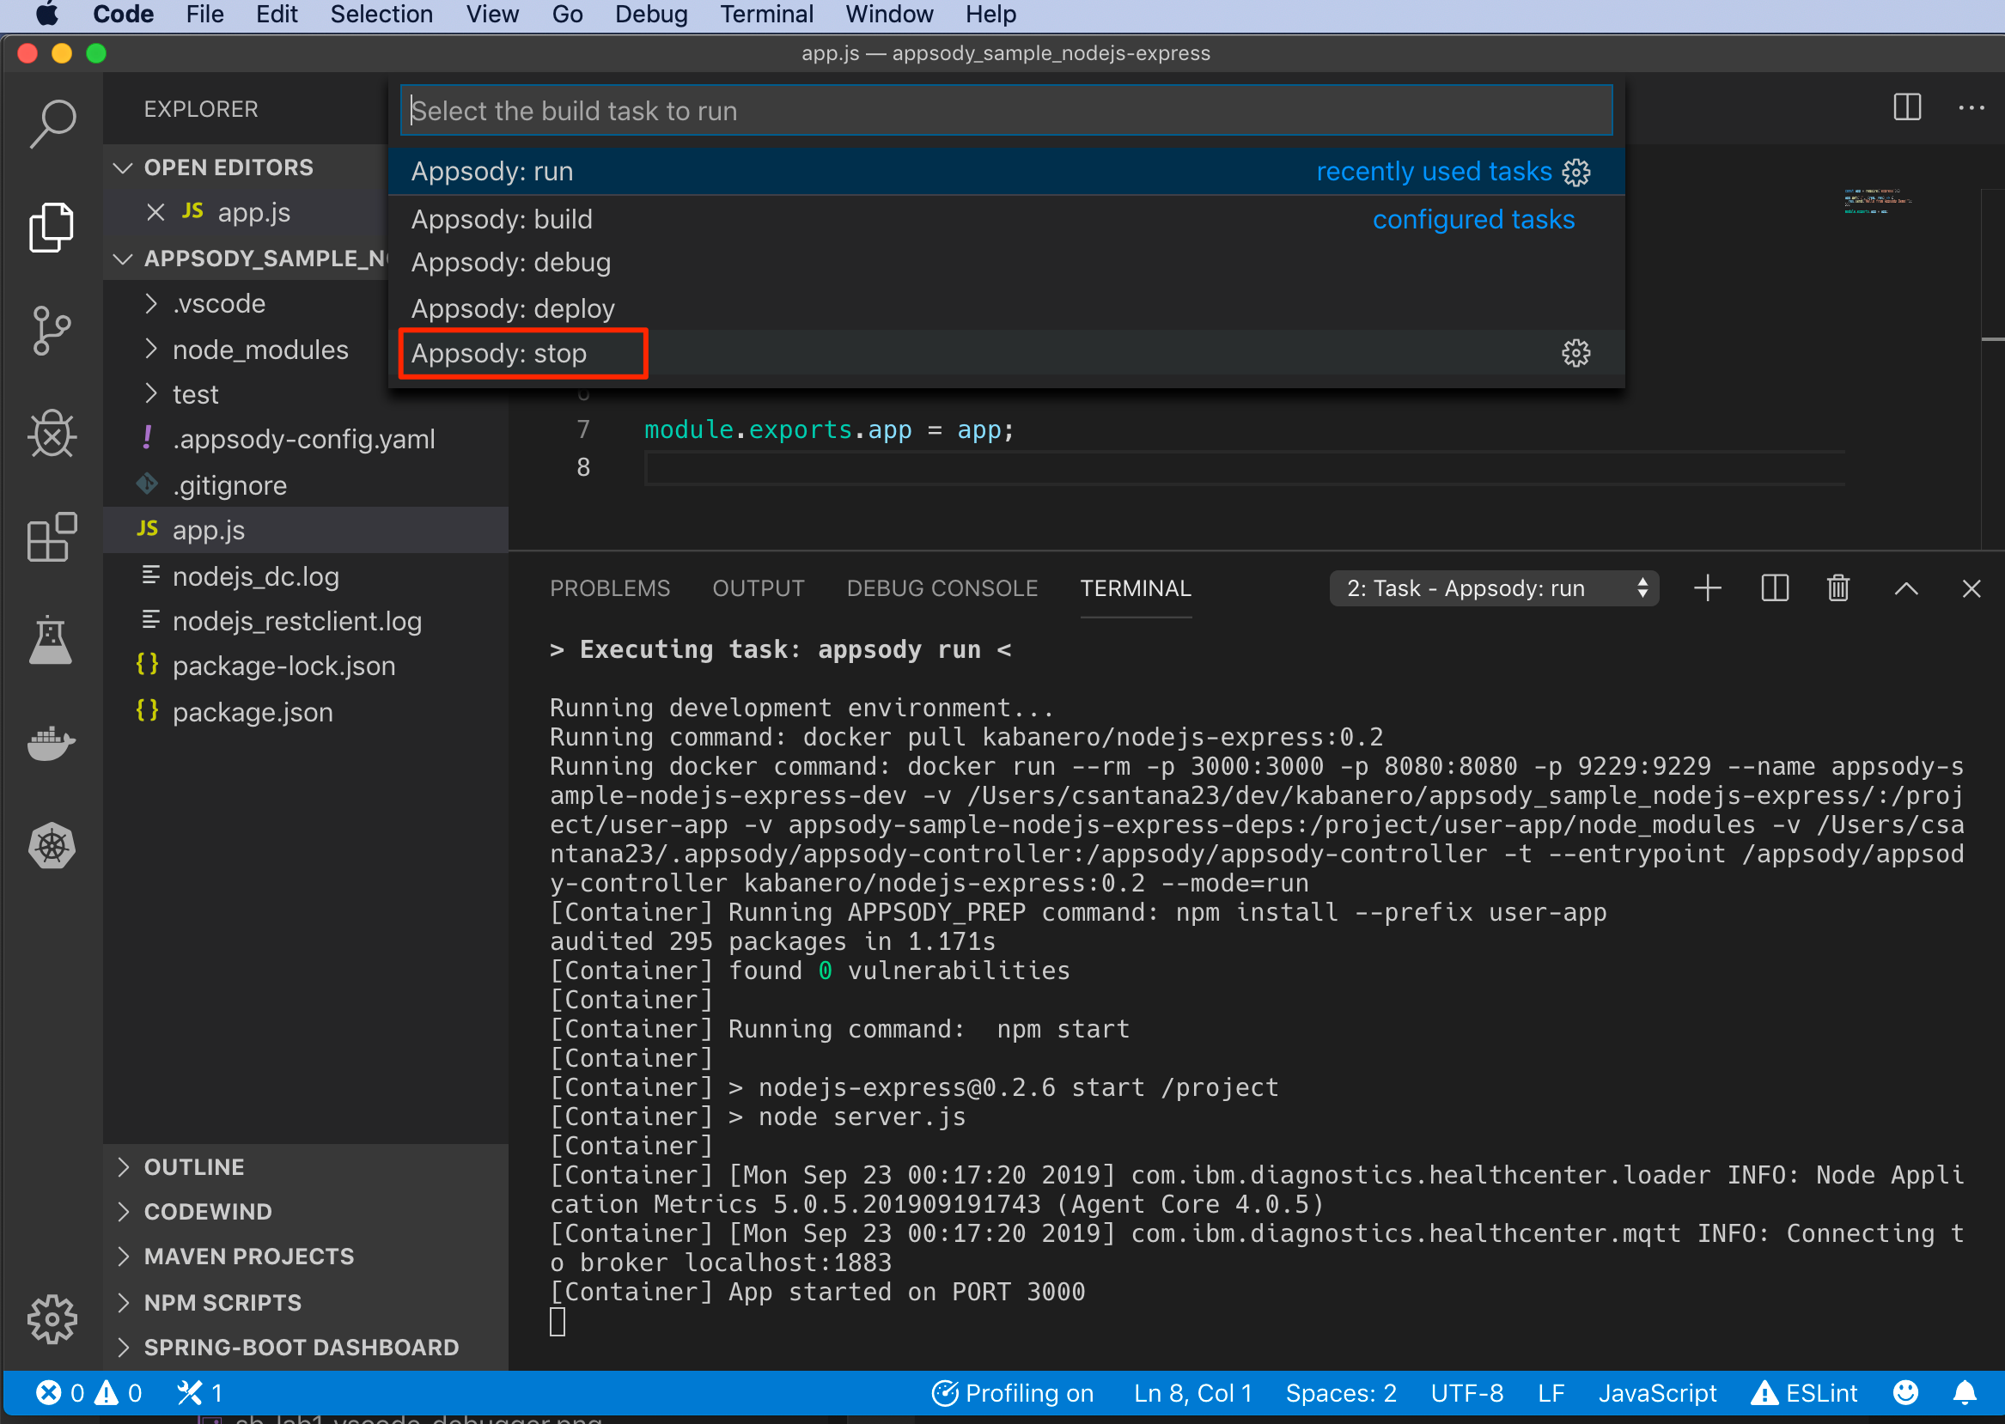This screenshot has height=1424, width=2005.
Task: Open the Selection menu
Action: tap(381, 15)
